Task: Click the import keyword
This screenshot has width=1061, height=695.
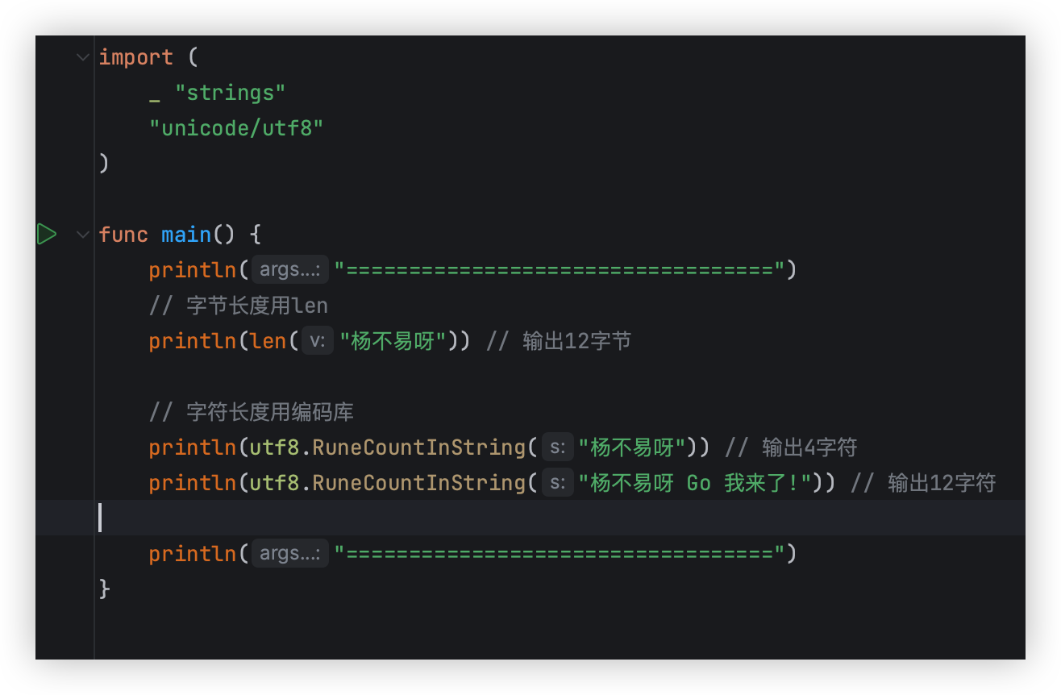Action: (136, 57)
